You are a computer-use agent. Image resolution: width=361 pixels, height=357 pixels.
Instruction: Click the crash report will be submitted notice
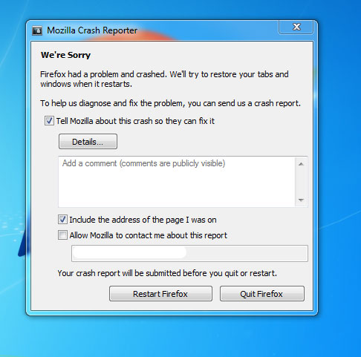167,273
